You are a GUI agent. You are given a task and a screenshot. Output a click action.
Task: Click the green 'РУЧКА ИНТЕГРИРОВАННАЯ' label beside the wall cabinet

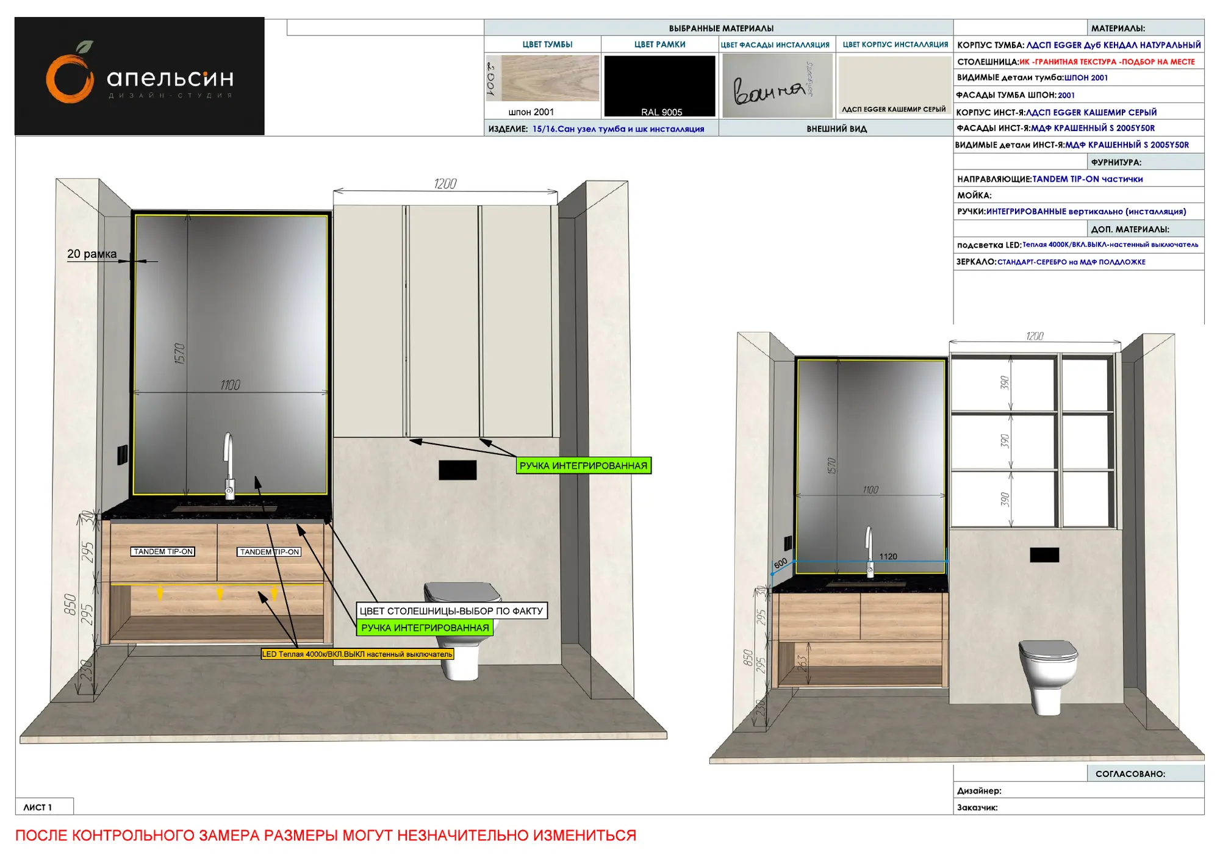tap(583, 465)
